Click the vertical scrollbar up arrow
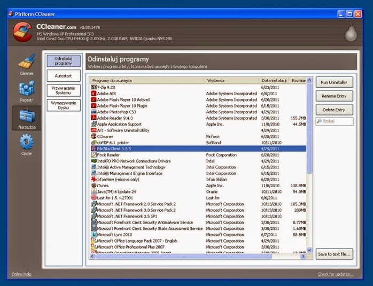 point(309,80)
